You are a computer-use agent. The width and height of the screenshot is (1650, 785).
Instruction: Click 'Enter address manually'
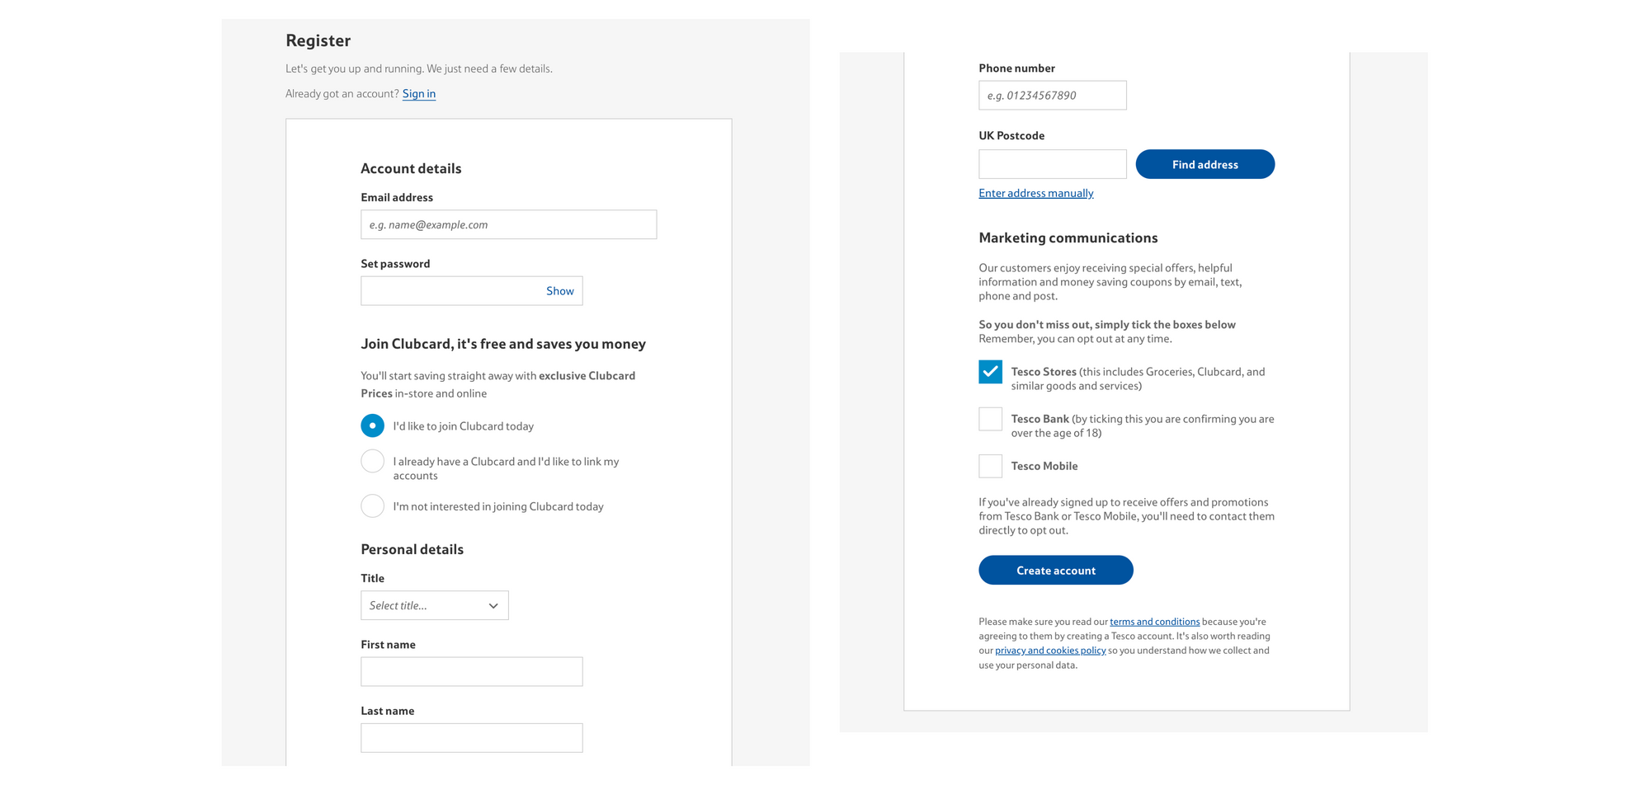(x=1035, y=192)
